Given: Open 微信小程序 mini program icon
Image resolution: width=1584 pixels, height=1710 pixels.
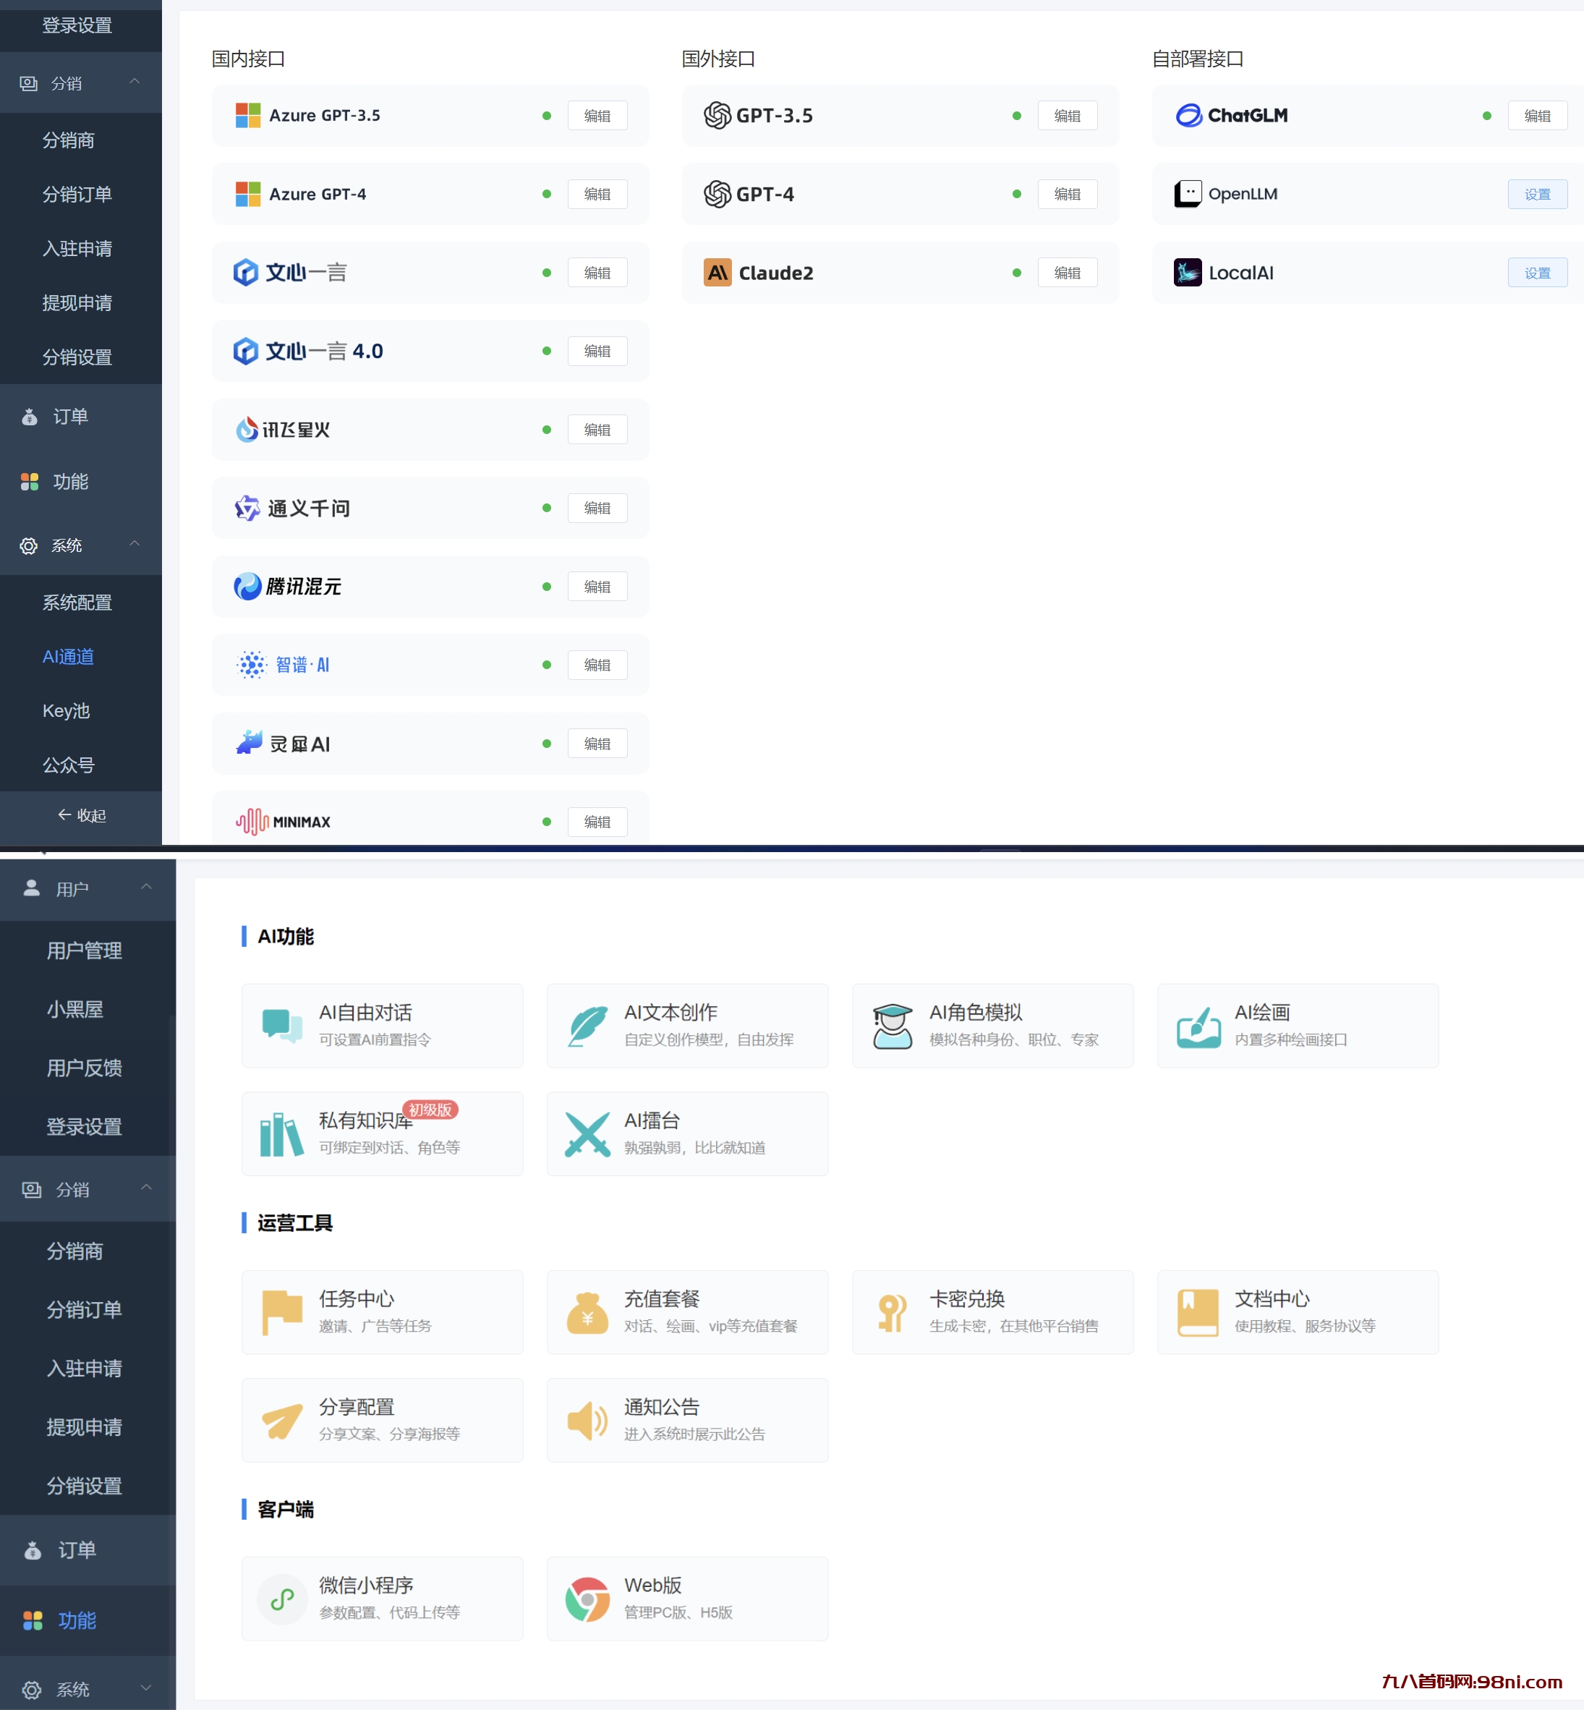Looking at the screenshot, I should pos(282,1599).
